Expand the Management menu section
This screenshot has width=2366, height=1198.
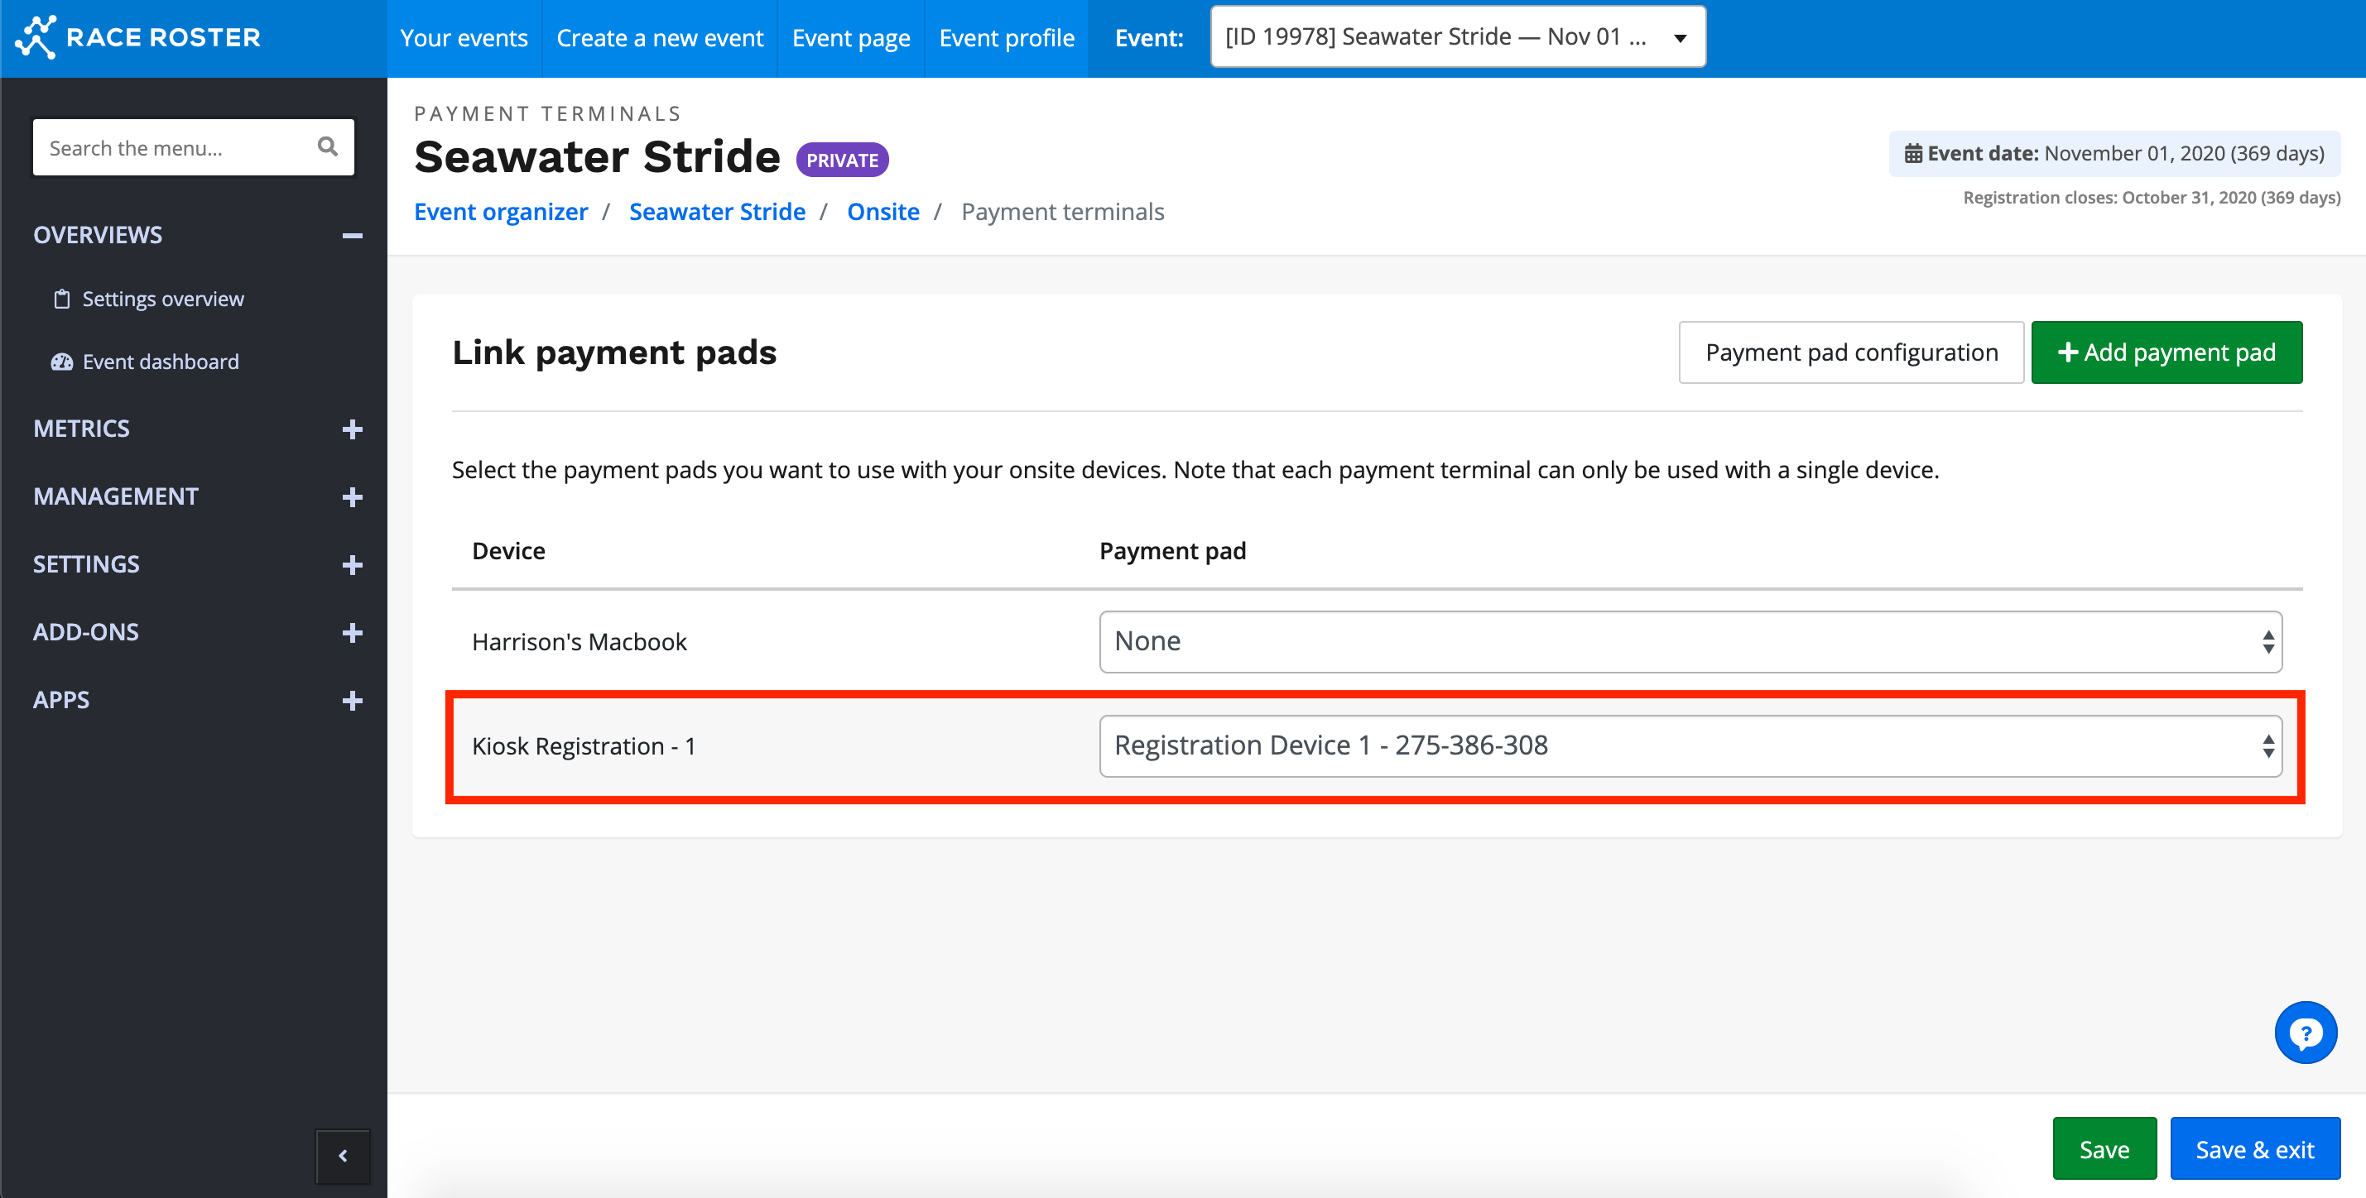[x=352, y=496]
